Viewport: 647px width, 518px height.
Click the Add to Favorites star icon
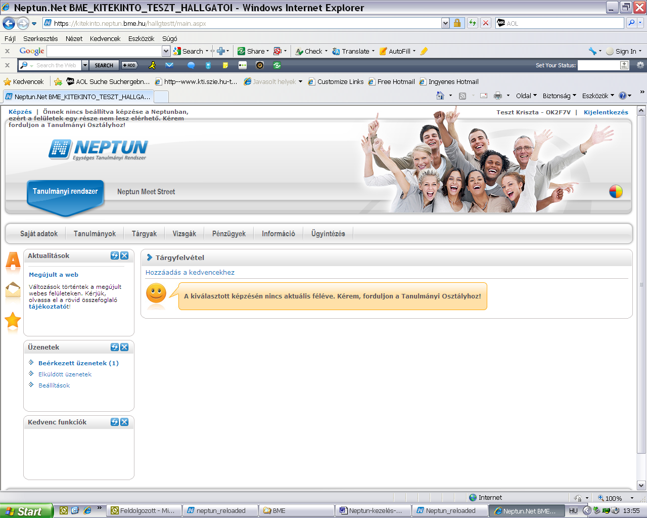[58, 81]
